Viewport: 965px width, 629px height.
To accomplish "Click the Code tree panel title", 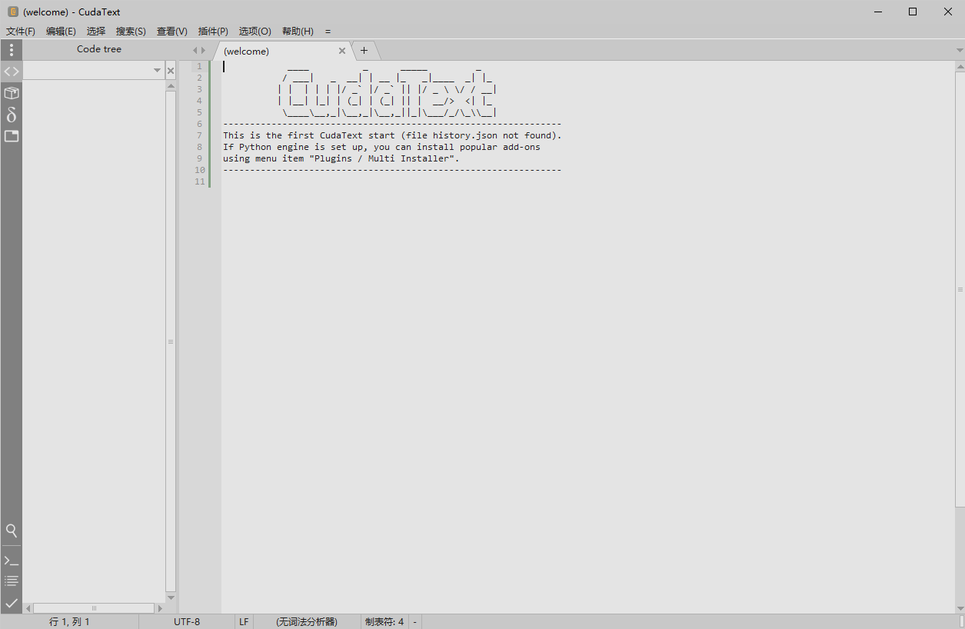I will point(99,49).
